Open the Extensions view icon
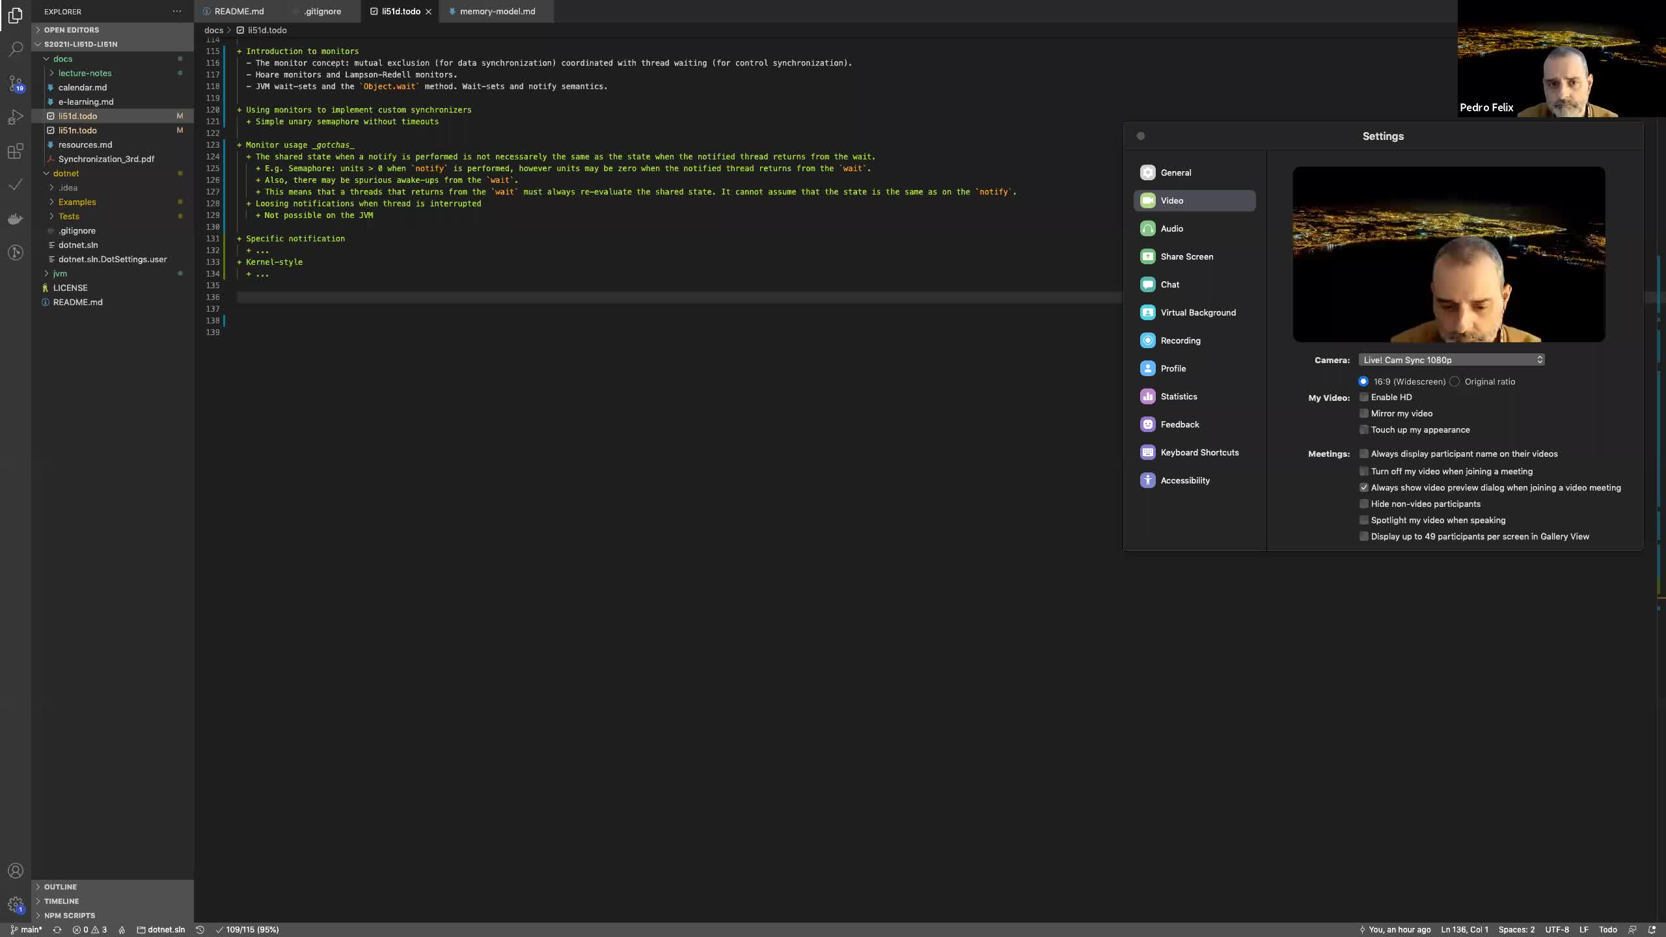Viewport: 1666px width, 937px height. point(16,152)
